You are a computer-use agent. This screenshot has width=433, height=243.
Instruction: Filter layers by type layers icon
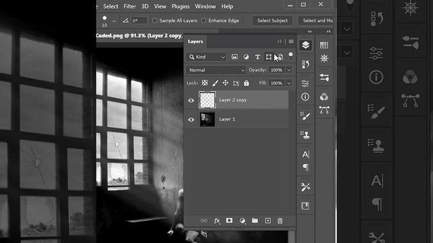click(x=257, y=57)
